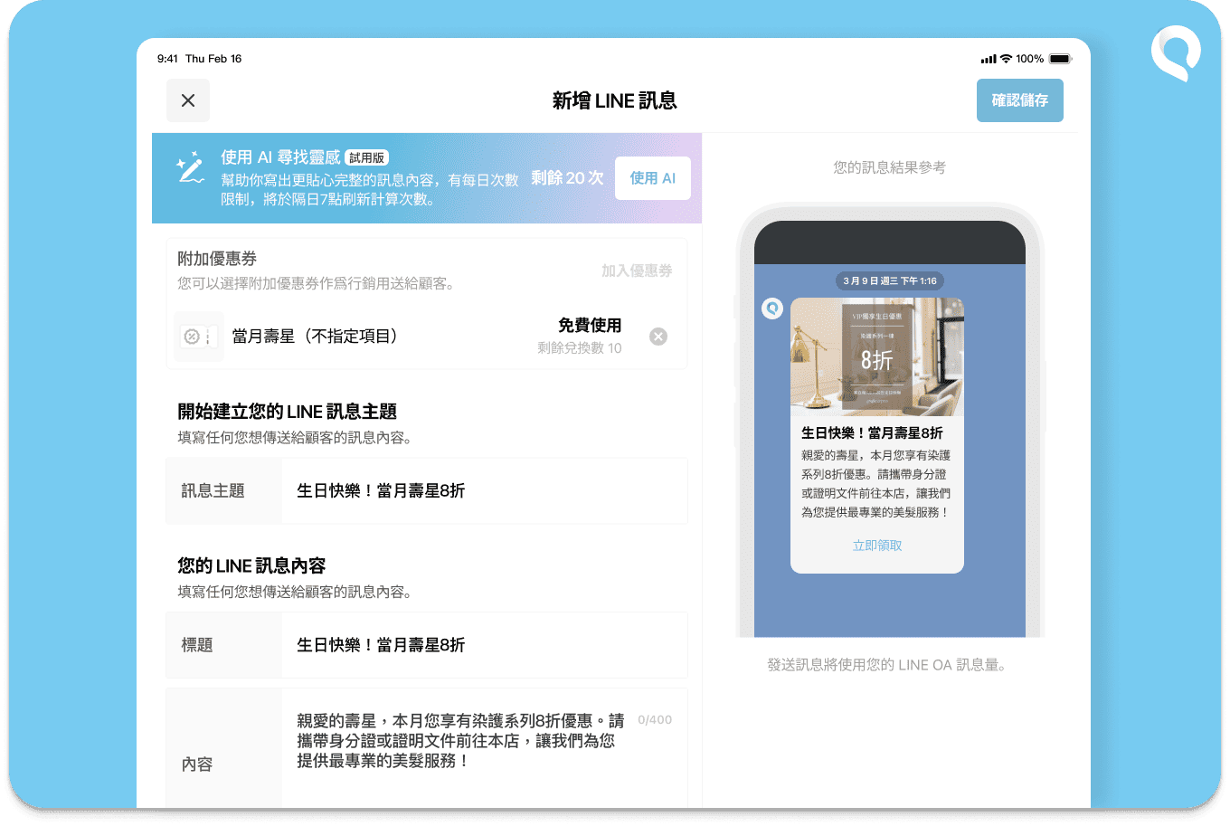Image resolution: width=1230 pixels, height=826 pixels.
Task: Click the 使用 AI 尋找靈感 banner title
Action: click(x=280, y=157)
